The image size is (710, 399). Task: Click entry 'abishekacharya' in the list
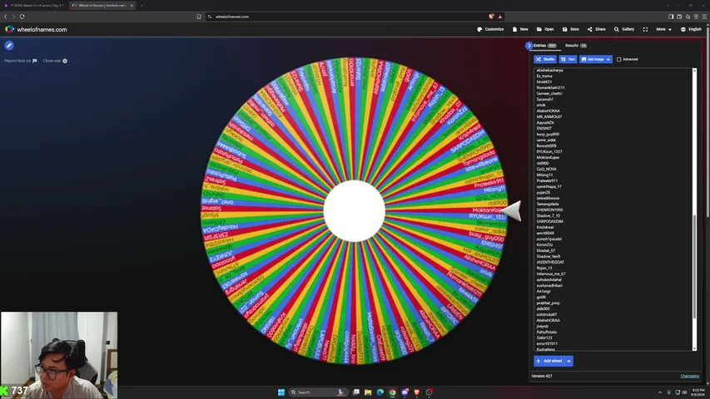point(549,70)
